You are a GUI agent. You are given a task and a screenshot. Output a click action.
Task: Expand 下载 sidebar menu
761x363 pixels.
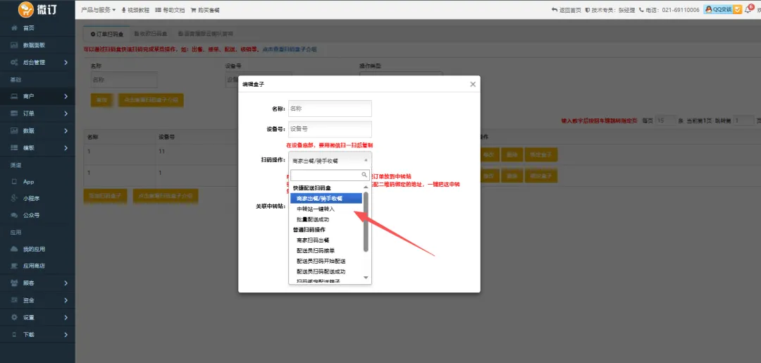coord(37,334)
